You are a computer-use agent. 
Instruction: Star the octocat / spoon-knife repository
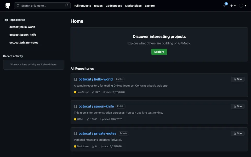coord(238,106)
